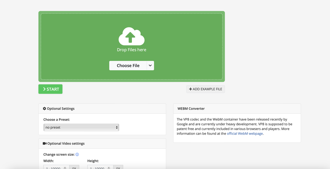Screen dimensions: 330x169
Task: Click the ADD EXAMPLE FILE button
Action: pos(206,89)
